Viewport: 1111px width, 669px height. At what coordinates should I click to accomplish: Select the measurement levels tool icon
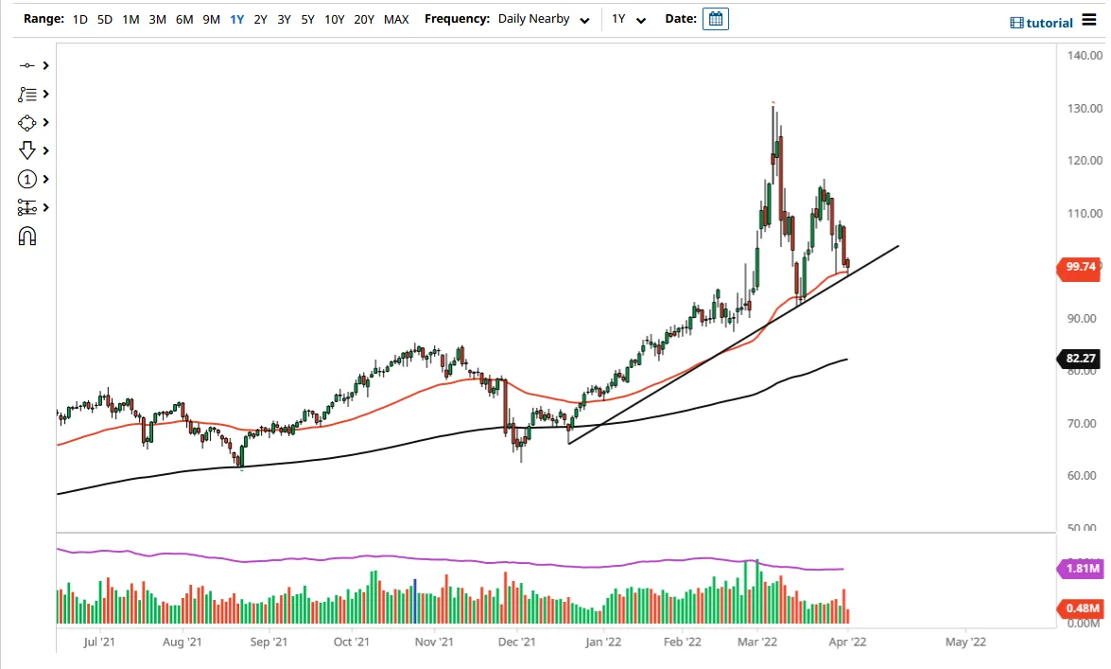tap(26, 207)
